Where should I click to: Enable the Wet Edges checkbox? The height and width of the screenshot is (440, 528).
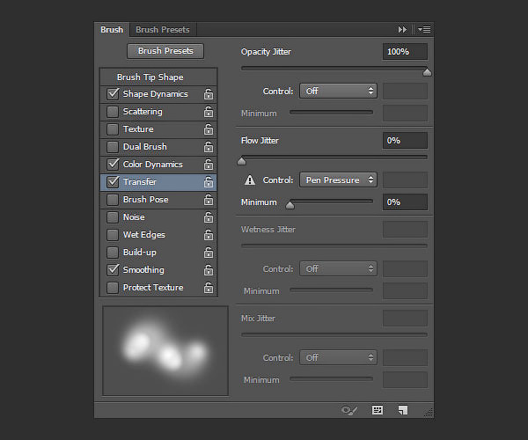(x=113, y=235)
